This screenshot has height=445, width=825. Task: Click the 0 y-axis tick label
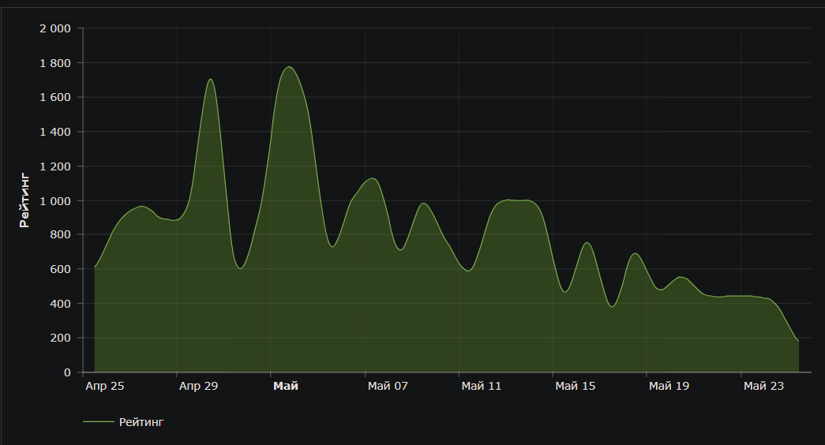tap(67, 372)
